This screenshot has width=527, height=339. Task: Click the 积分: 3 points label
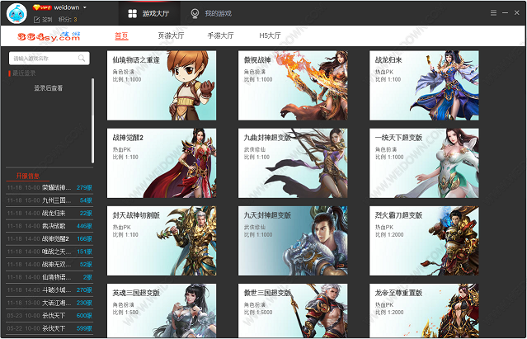68,20
